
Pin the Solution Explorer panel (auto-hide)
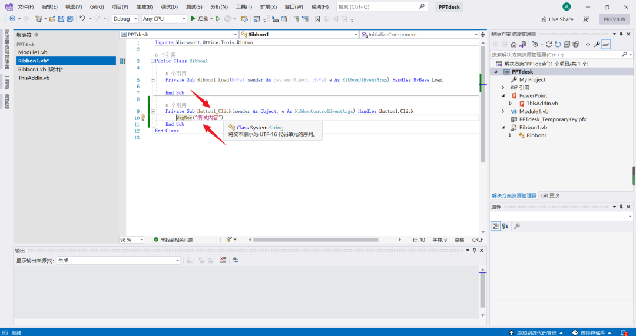tap(621, 34)
